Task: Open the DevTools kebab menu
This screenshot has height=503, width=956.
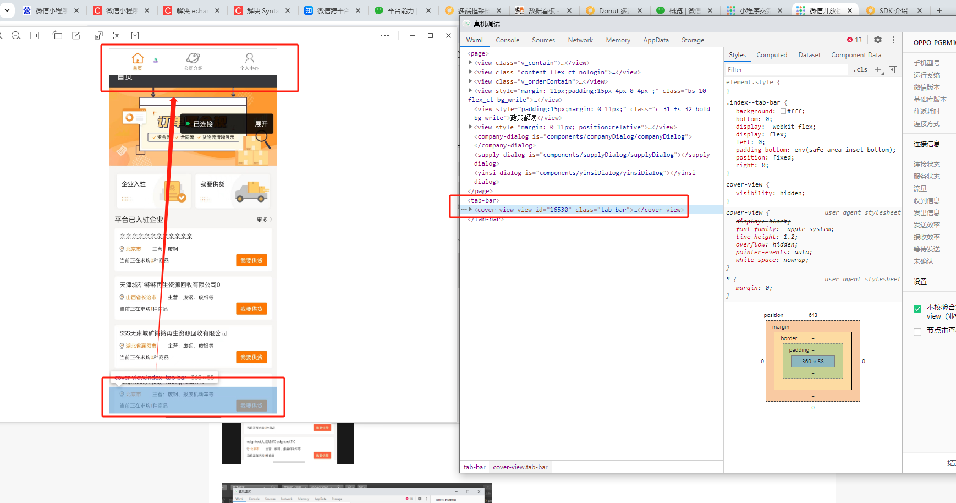Action: click(893, 40)
